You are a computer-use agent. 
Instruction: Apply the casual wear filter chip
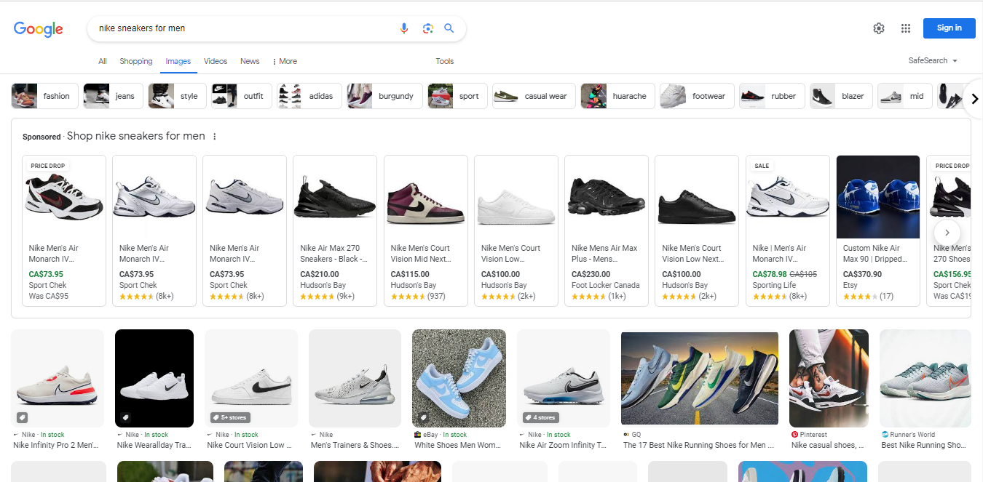534,95
